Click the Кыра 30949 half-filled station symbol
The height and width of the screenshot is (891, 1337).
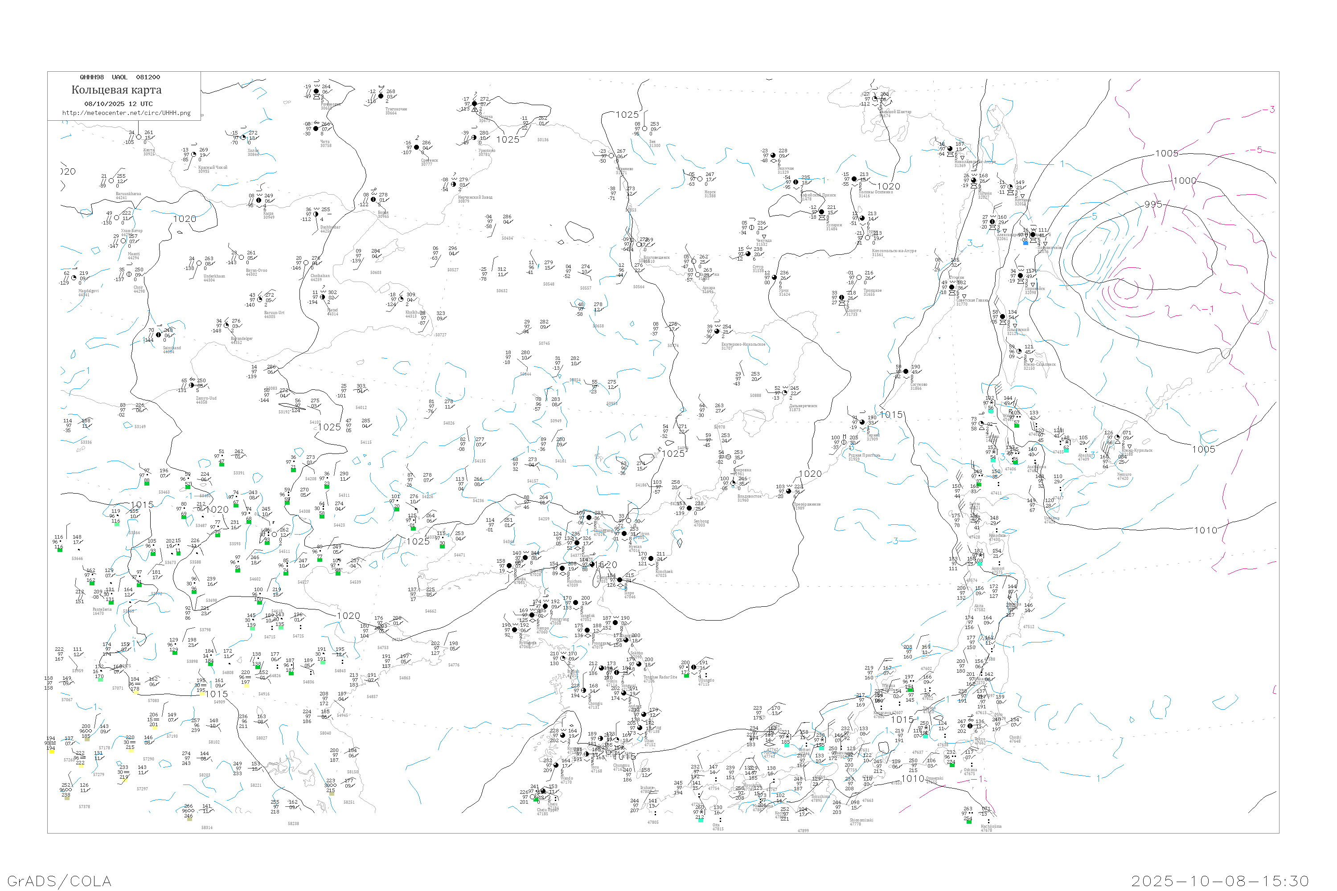(x=258, y=200)
